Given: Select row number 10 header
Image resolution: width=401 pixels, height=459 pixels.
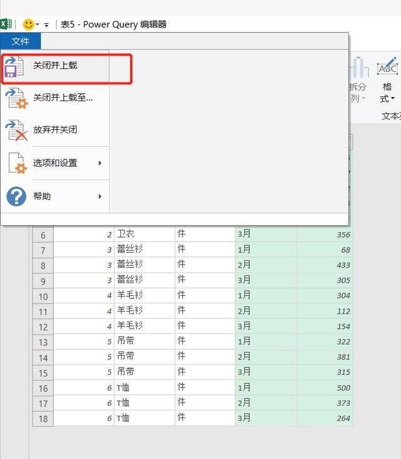Looking at the screenshot, I should click(43, 297).
